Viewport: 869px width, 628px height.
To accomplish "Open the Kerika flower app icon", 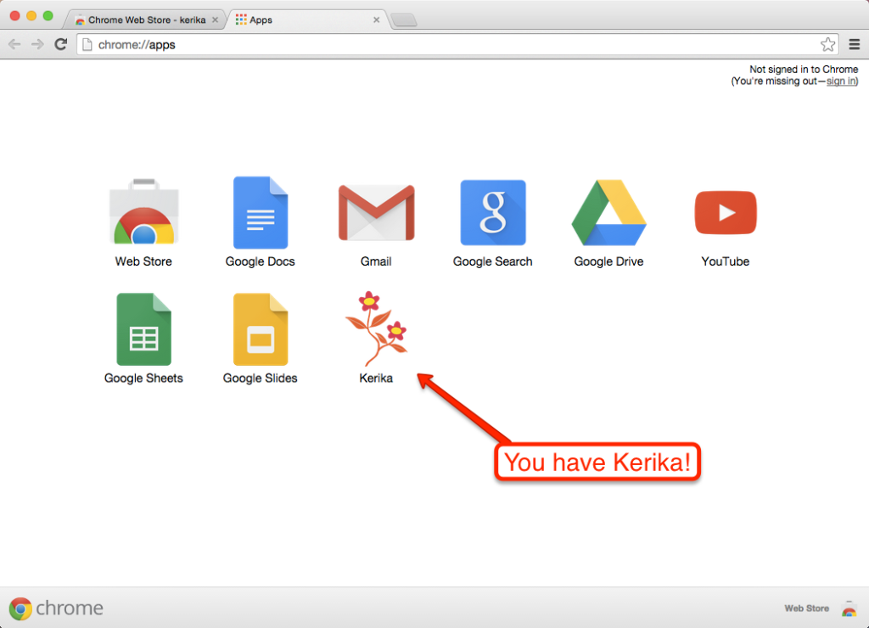I will pos(376,328).
